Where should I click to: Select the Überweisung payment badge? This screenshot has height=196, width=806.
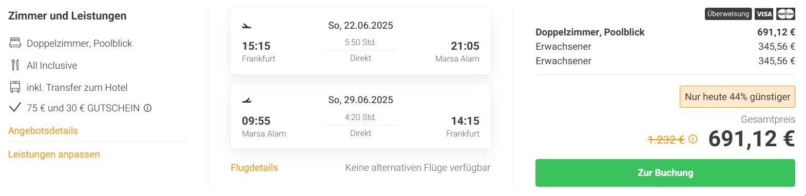coord(728,14)
